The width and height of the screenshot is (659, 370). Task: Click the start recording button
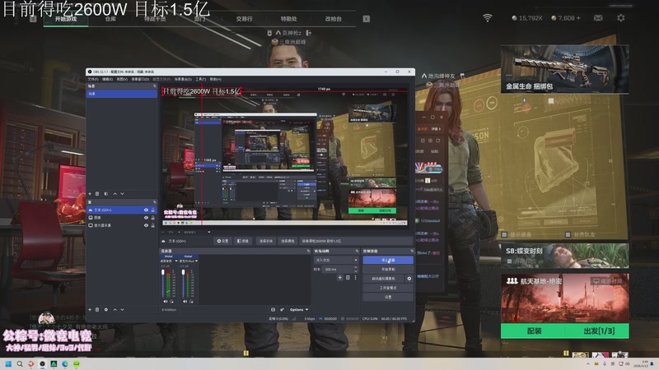388,270
